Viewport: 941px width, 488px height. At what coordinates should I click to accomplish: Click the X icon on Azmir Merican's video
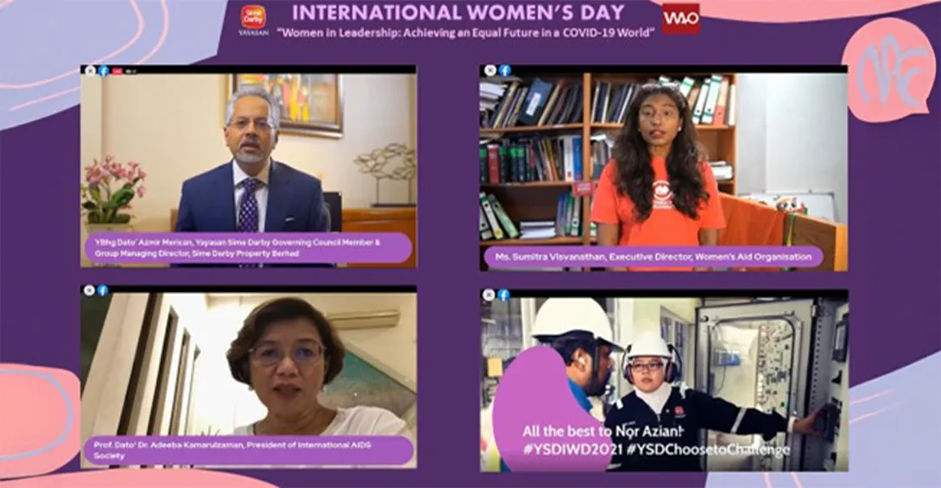(90, 71)
